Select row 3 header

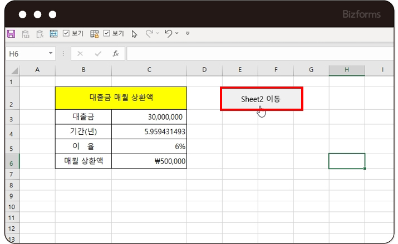[x=12, y=117]
